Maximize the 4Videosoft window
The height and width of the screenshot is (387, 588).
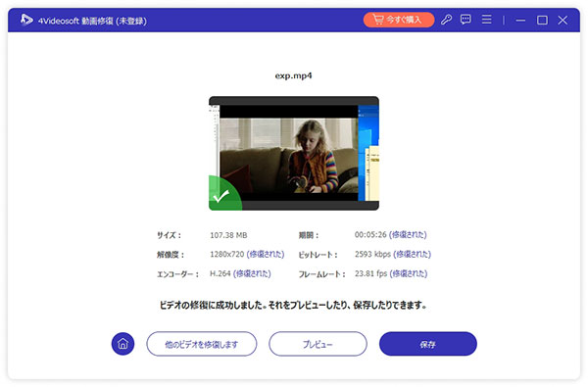point(542,20)
